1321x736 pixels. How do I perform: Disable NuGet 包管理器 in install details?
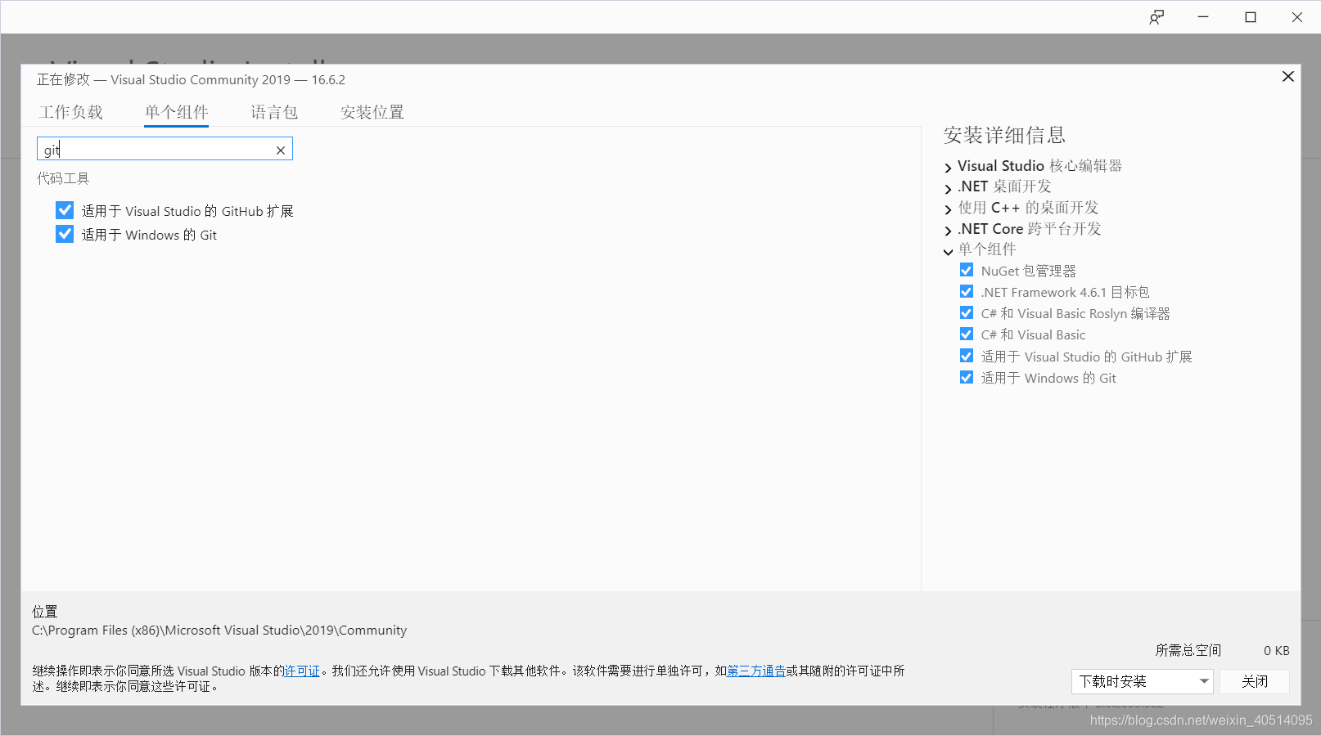point(967,270)
